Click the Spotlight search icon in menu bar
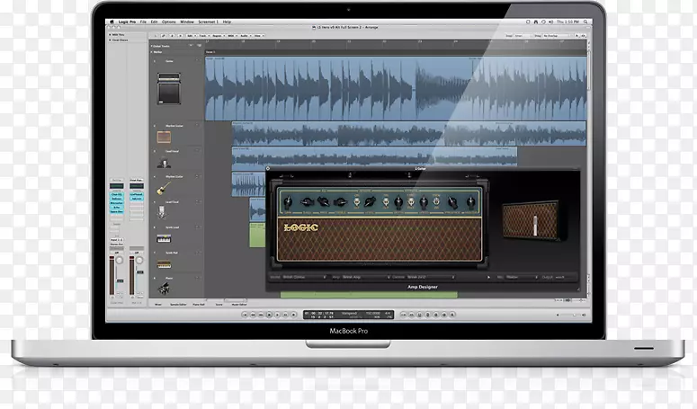This screenshot has width=697, height=409. 585,21
